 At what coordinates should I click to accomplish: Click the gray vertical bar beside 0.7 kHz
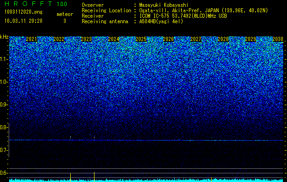[9, 140]
